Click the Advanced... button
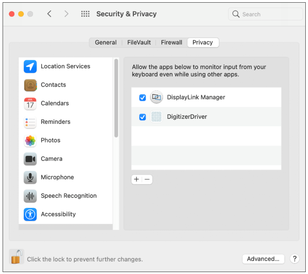Image resolution: width=308 pixels, height=274 pixels. (x=263, y=259)
